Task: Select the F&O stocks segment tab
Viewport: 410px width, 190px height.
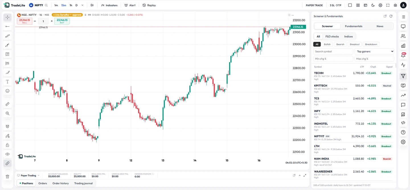Action: click(x=332, y=36)
